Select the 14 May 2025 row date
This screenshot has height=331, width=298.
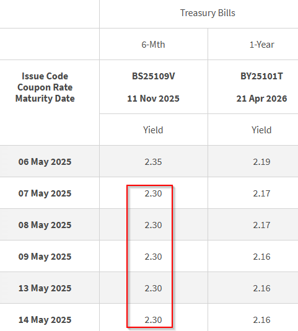click(45, 320)
